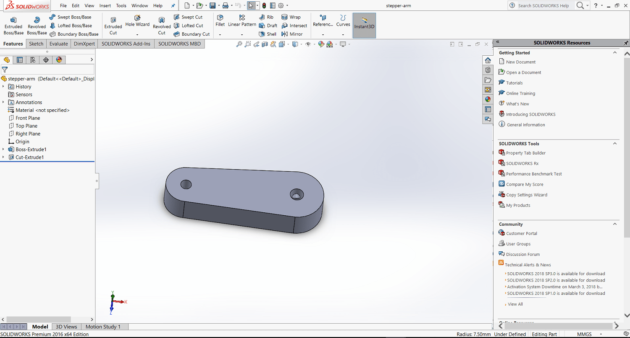Switch to the Evaluate tab
The image size is (630, 338).
pos(58,44)
